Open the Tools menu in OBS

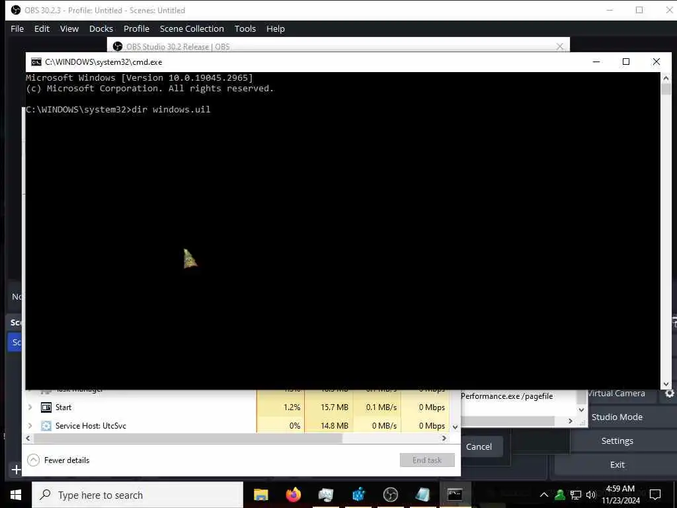tap(245, 28)
